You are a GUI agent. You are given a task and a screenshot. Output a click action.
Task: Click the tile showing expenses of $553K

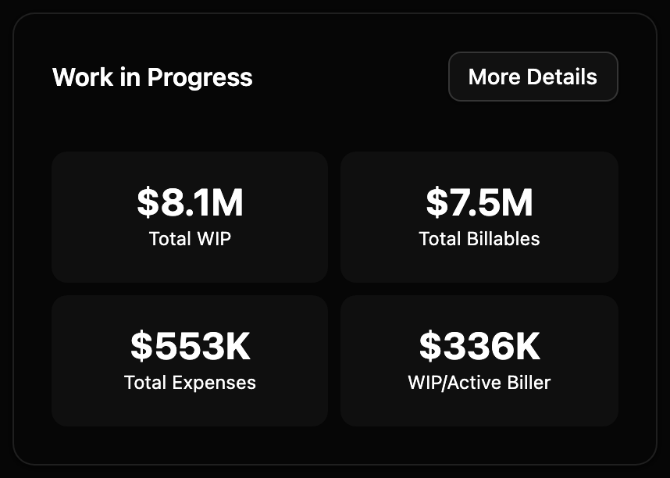tap(189, 360)
